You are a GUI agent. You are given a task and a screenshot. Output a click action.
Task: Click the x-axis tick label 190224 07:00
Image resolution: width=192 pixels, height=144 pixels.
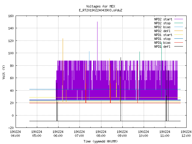79,134
